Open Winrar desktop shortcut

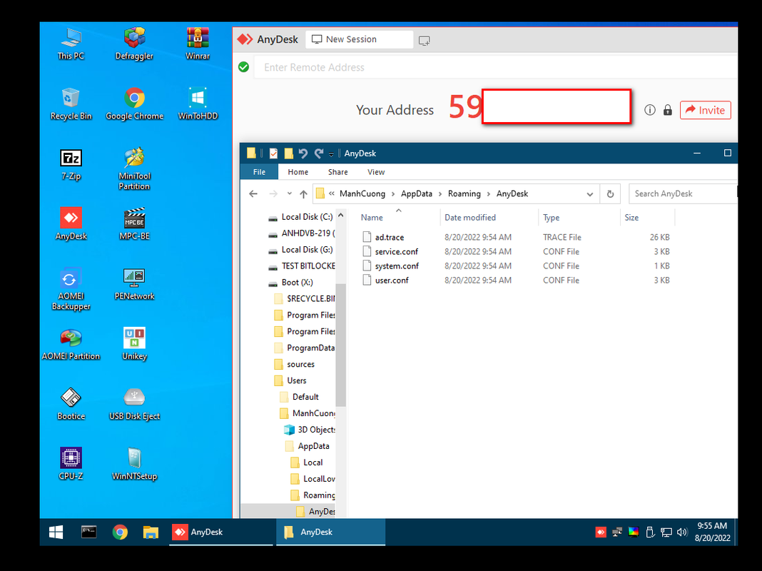click(x=198, y=44)
